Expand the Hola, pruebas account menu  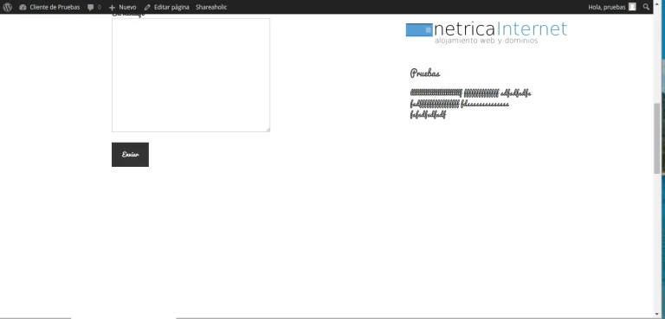pos(606,7)
